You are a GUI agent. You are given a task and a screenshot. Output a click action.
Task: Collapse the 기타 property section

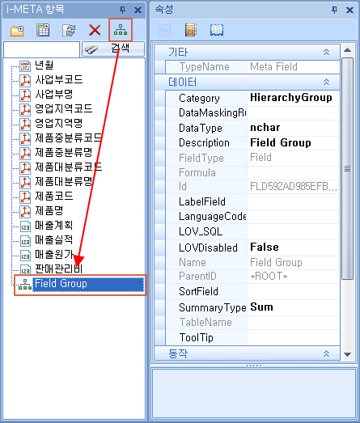click(327, 52)
